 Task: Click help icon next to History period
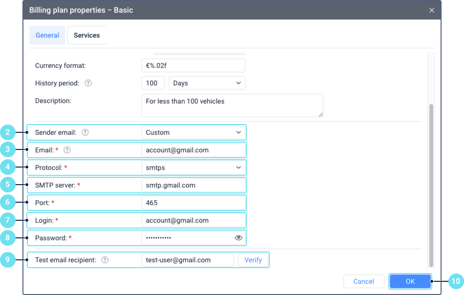[88, 83]
